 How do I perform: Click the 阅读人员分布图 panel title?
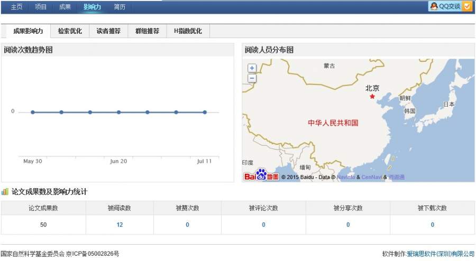pyautogui.click(x=269, y=50)
